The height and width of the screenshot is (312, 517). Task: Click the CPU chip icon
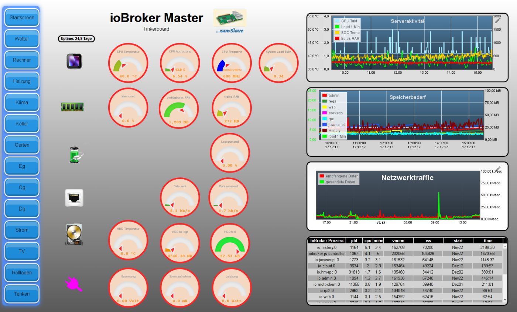tap(74, 61)
